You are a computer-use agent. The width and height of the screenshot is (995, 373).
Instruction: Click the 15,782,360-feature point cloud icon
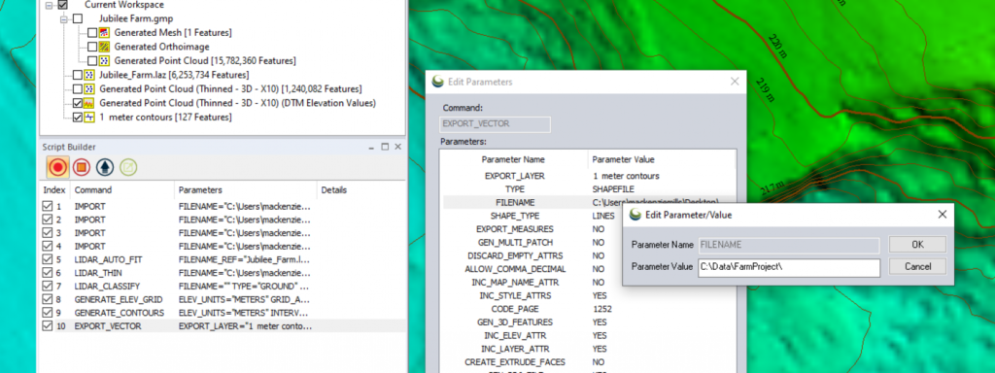point(105,61)
